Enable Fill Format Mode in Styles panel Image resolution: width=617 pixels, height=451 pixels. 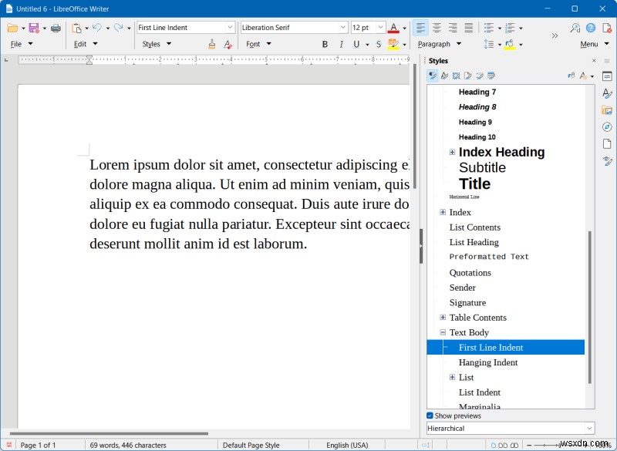pyautogui.click(x=570, y=76)
